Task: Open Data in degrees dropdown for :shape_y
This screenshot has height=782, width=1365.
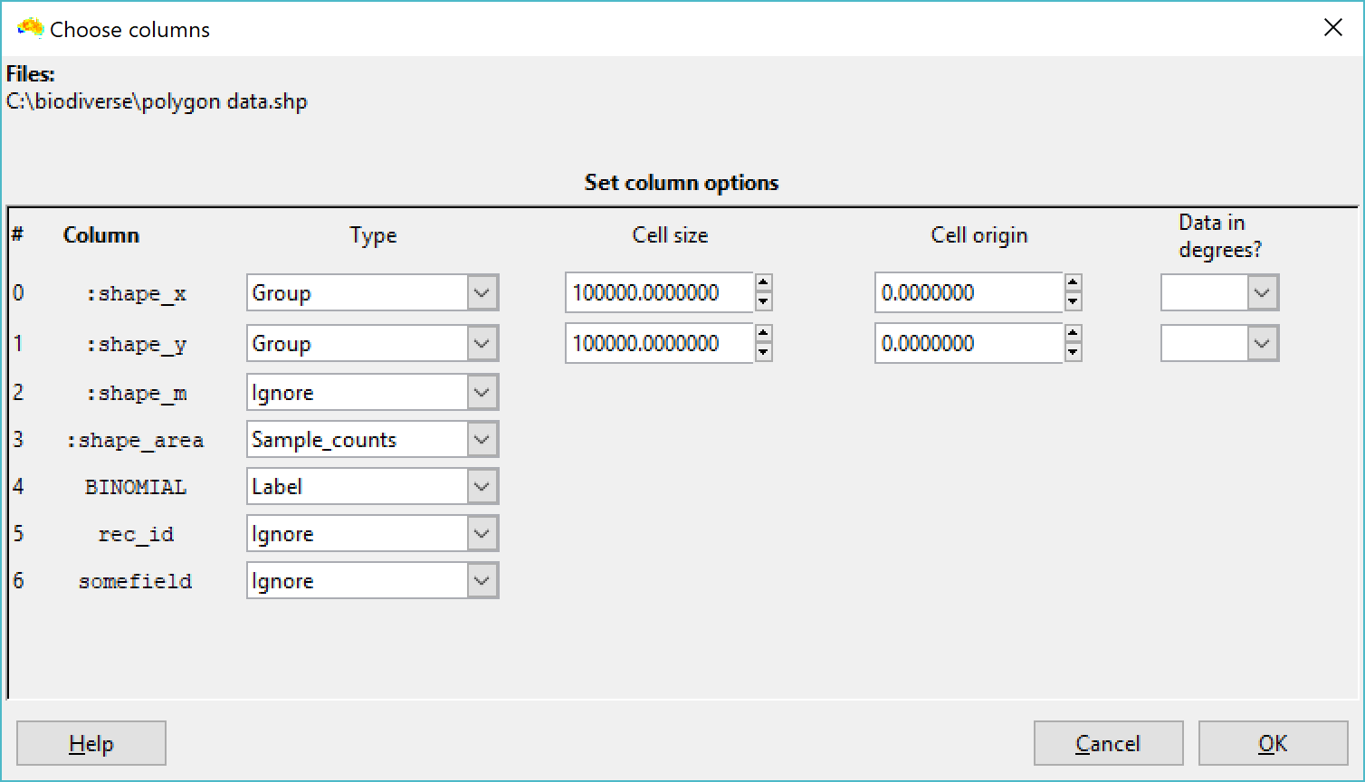Action: 1262,344
